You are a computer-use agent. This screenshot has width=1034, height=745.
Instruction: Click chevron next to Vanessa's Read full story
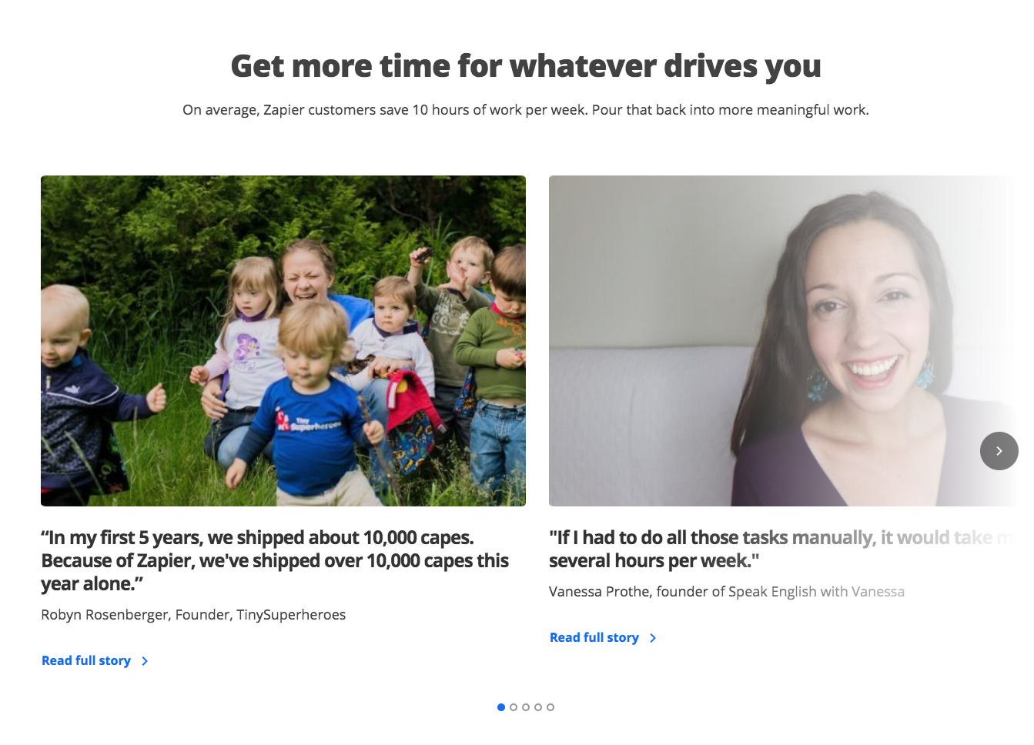click(653, 638)
